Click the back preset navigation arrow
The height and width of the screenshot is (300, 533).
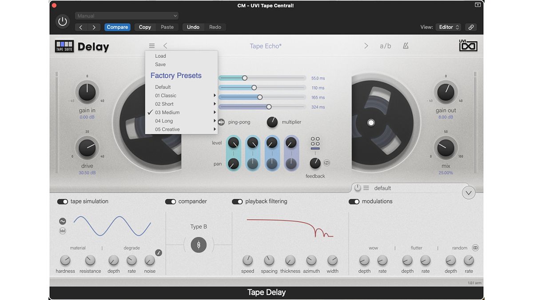164,45
